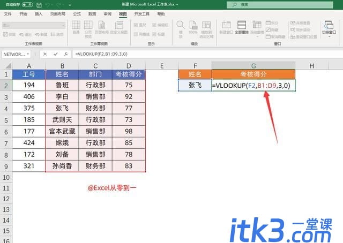Click cell C9 containing 财务部
The image size is (343, 243).
pos(95,166)
